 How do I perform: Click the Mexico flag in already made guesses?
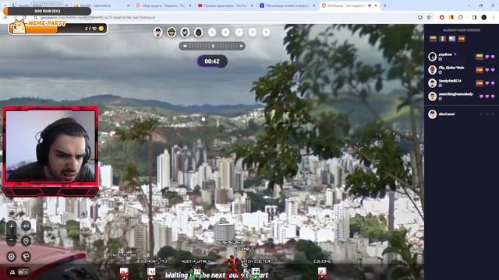coord(443,39)
